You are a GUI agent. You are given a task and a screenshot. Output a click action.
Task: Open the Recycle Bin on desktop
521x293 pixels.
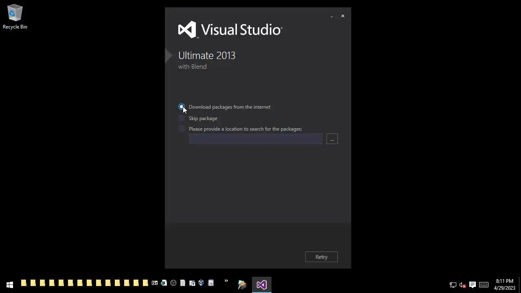pos(15,17)
